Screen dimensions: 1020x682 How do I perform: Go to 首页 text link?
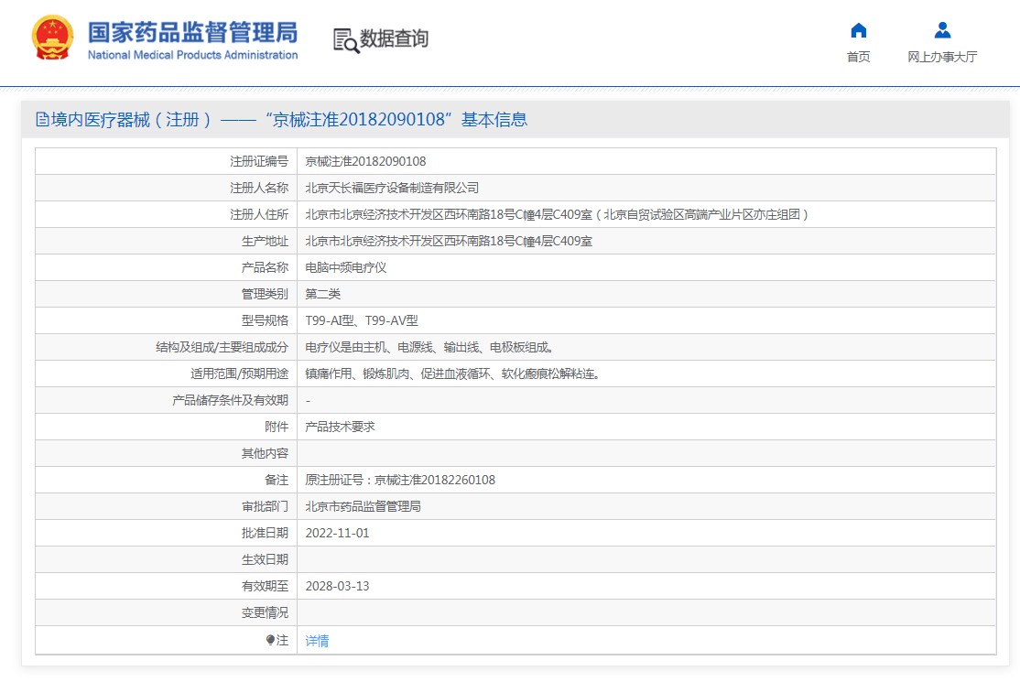click(858, 57)
